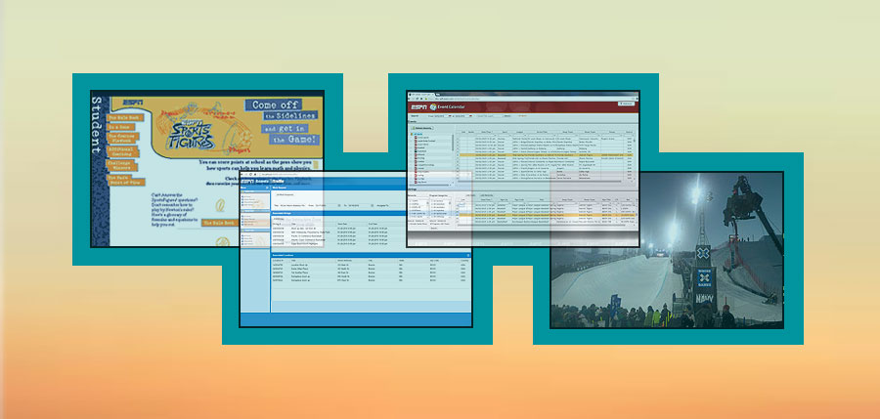Open the From date dropdown in Event Calendar search
880x419 pixels.
tap(450, 116)
